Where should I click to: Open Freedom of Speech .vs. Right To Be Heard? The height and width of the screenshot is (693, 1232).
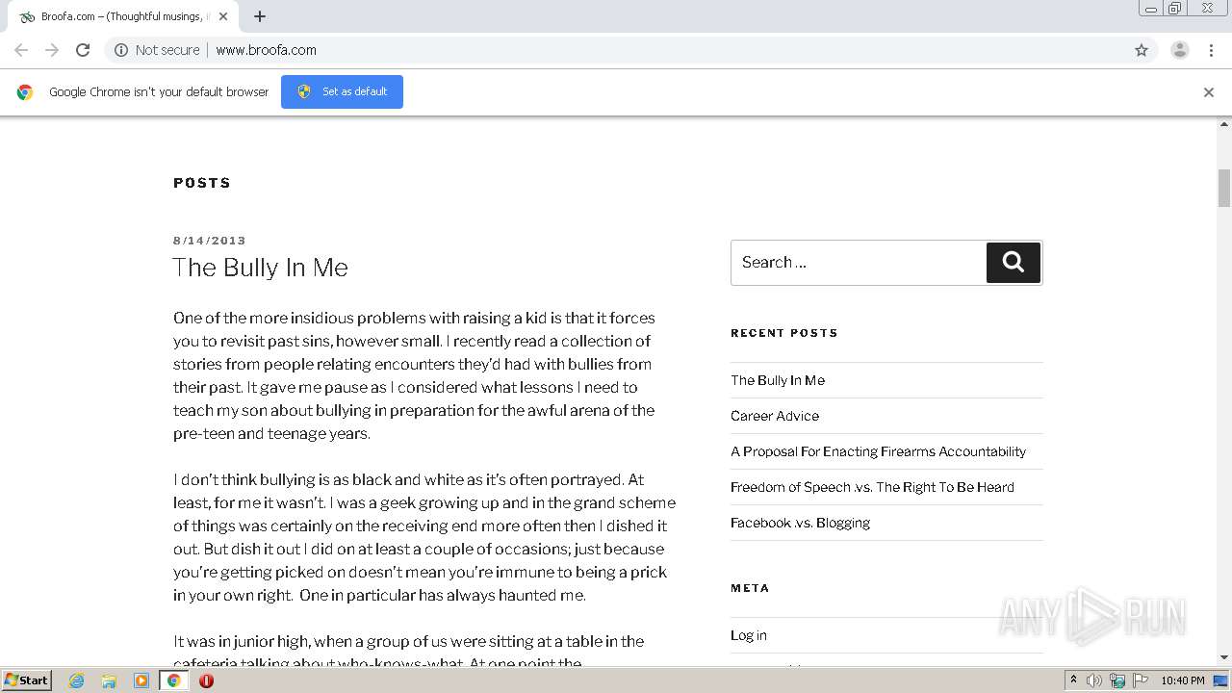[x=872, y=487]
